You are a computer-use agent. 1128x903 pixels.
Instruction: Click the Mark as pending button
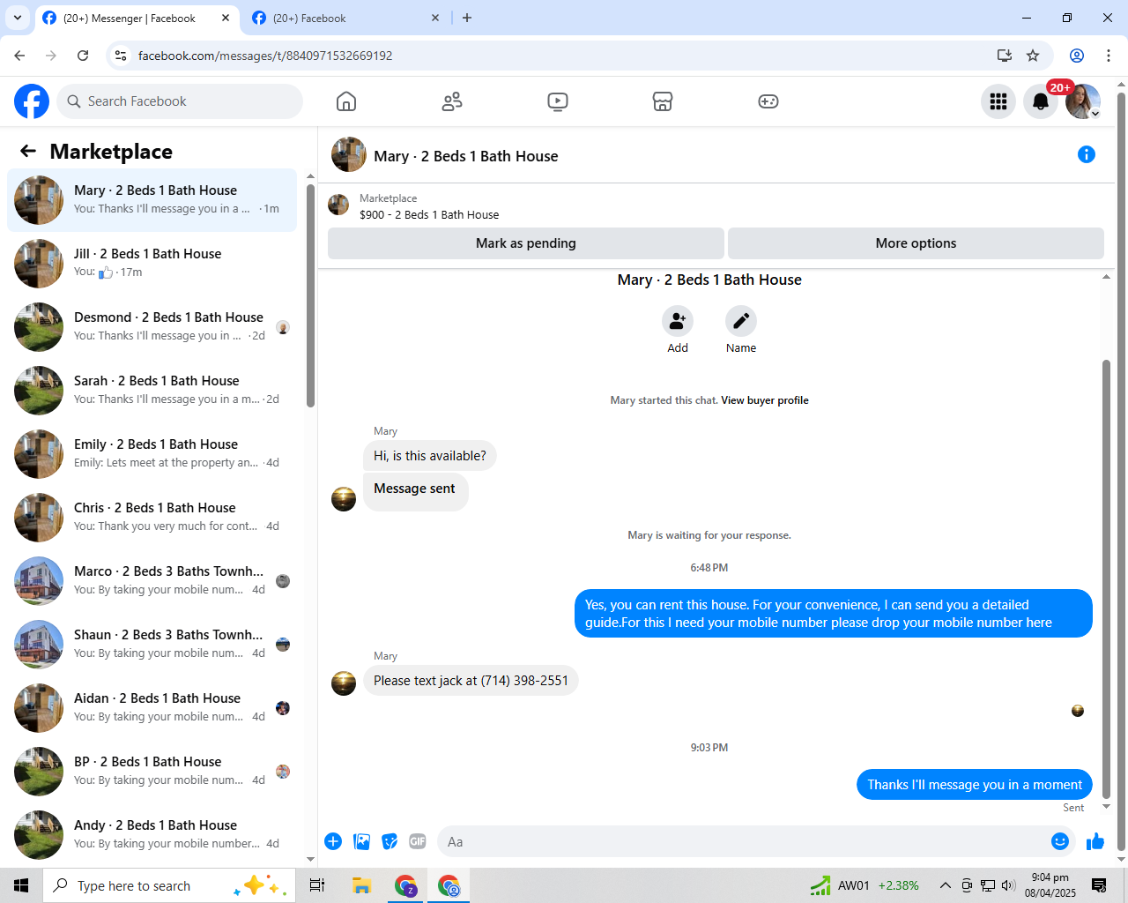pyautogui.click(x=526, y=243)
